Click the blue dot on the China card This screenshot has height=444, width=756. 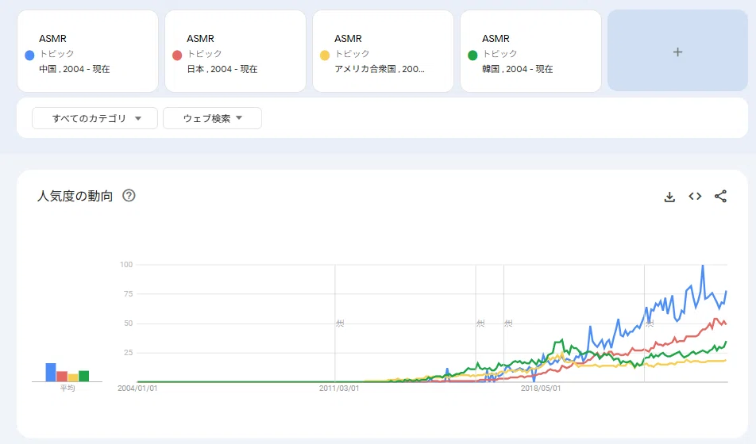(29, 55)
